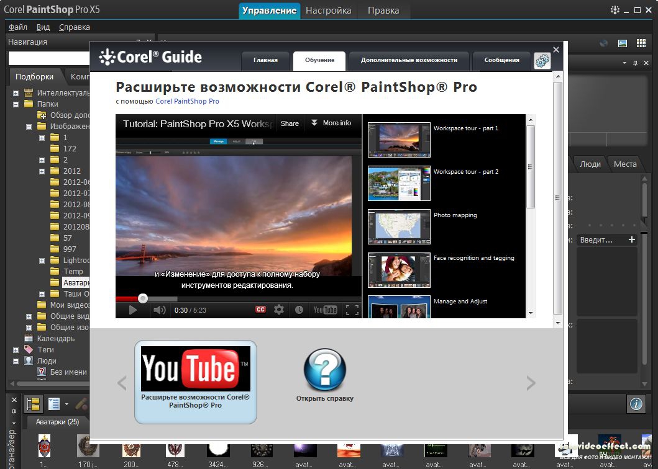Open the Справка menu

(75, 27)
